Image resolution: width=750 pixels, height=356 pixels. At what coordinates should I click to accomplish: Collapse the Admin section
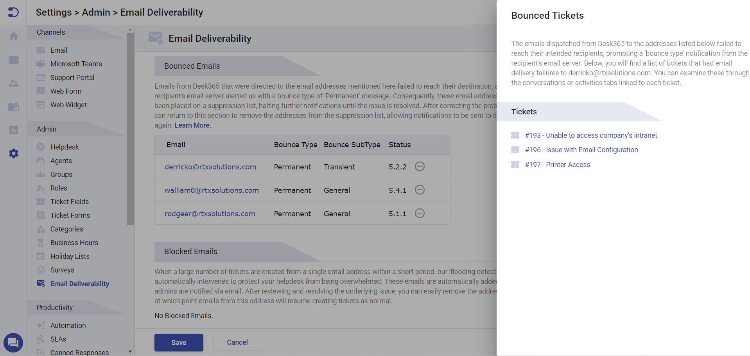click(x=46, y=129)
